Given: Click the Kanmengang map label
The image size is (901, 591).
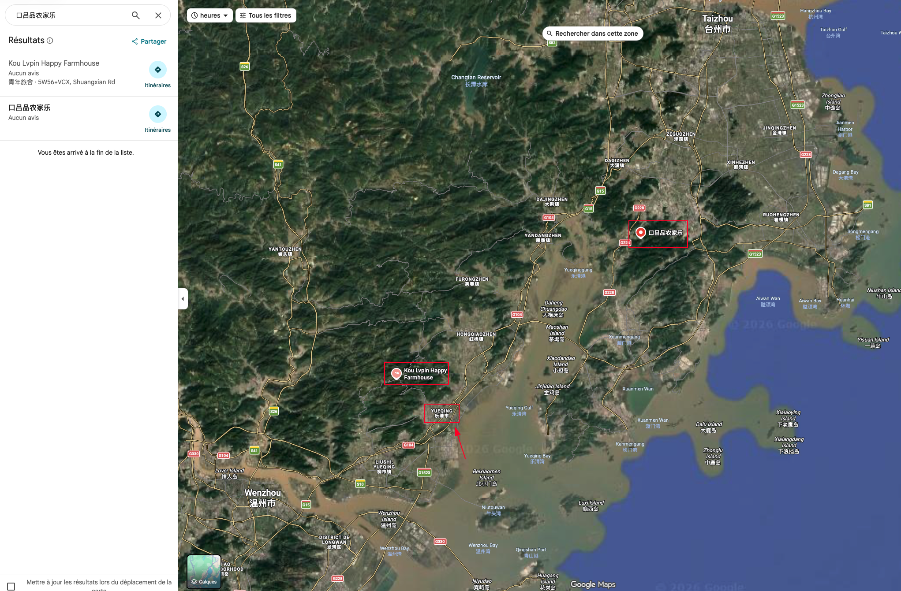Looking at the screenshot, I should [630, 447].
